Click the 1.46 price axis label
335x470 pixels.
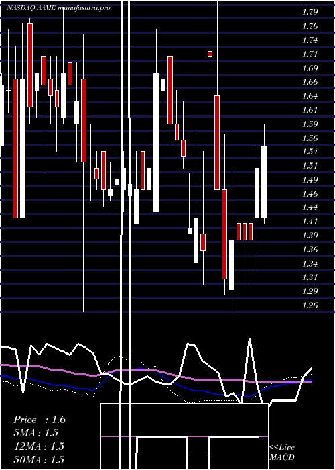(x=310, y=194)
